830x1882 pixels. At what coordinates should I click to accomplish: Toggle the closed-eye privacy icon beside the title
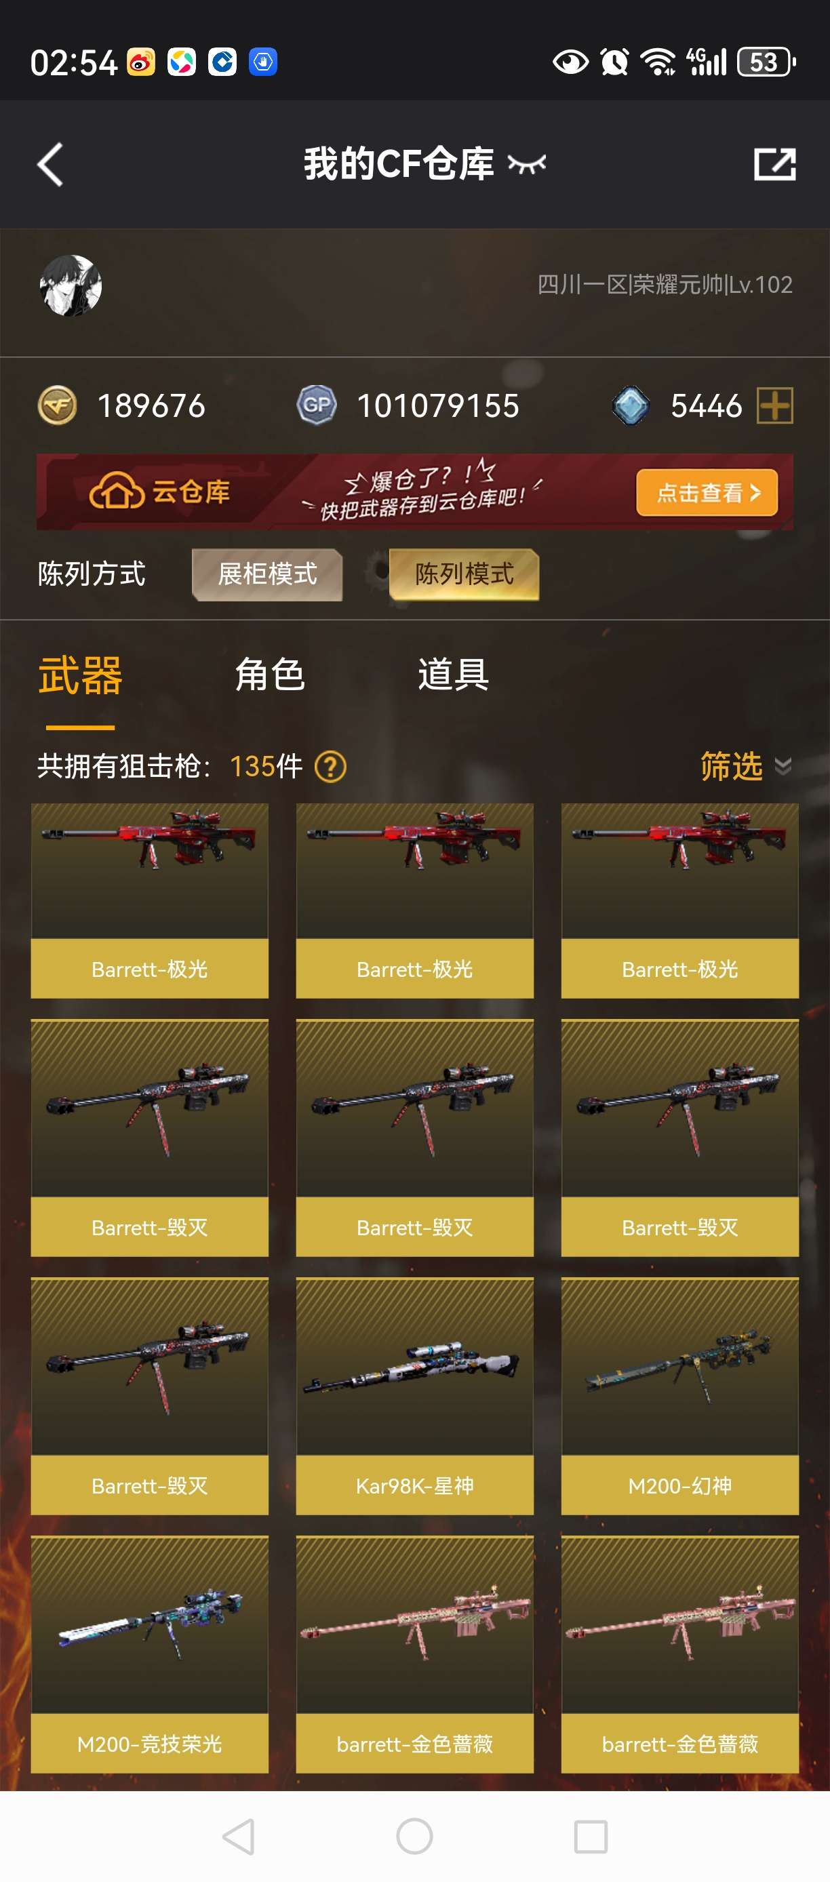(527, 164)
